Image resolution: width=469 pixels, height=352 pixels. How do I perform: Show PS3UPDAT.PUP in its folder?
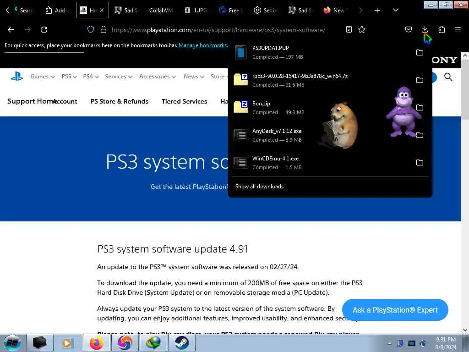(420, 53)
